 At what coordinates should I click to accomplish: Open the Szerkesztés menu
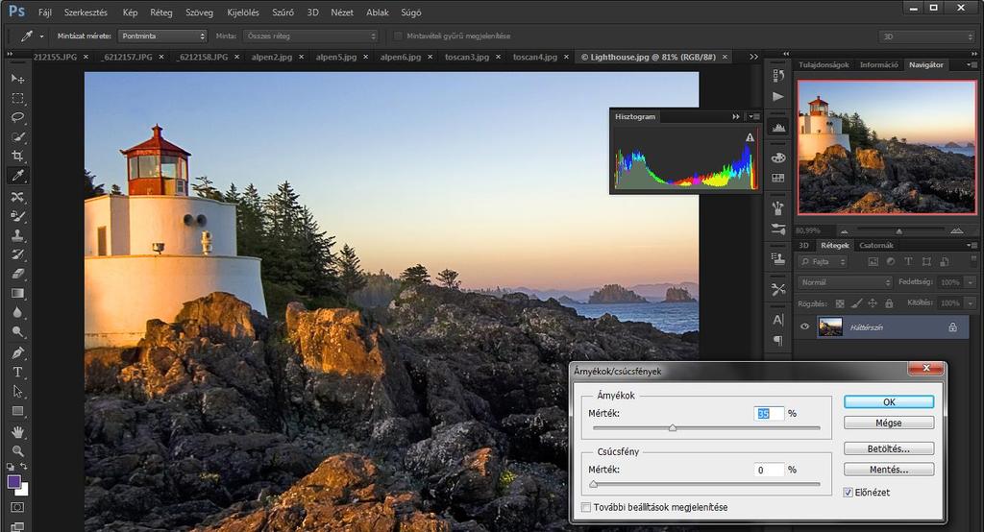point(86,12)
